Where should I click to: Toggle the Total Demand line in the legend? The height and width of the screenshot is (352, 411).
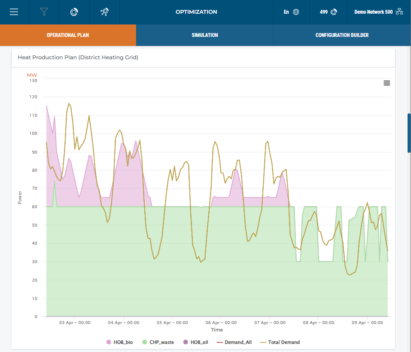coord(280,342)
